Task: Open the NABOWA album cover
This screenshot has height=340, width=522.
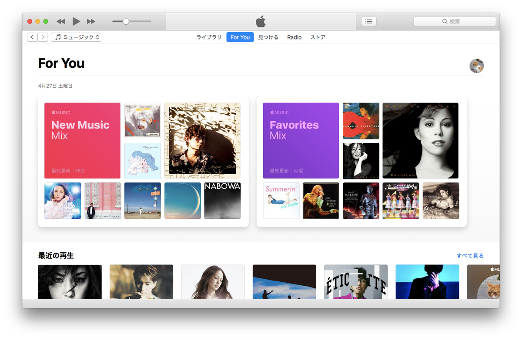Action: 222,201
